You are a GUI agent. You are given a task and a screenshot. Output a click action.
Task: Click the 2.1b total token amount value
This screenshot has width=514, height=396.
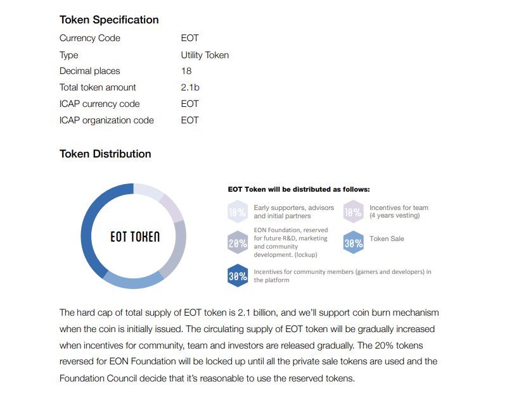click(190, 87)
